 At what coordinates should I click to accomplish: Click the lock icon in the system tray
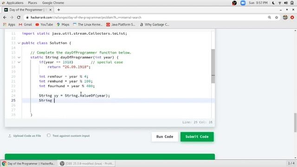pyautogui.click(x=292, y=3)
